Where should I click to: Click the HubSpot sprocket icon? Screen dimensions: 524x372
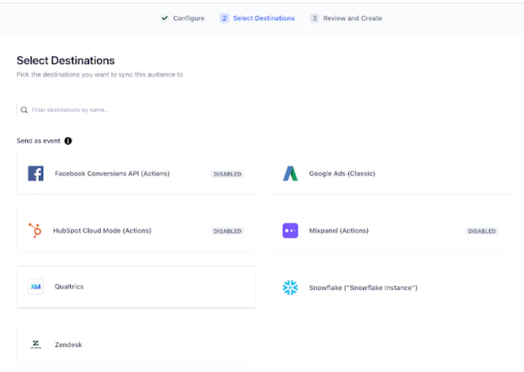tap(35, 231)
